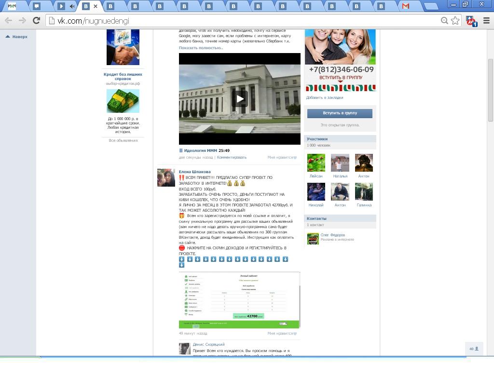The height and width of the screenshot is (367, 494).
Task: Click the family group cover image
Action: [x=340, y=60]
